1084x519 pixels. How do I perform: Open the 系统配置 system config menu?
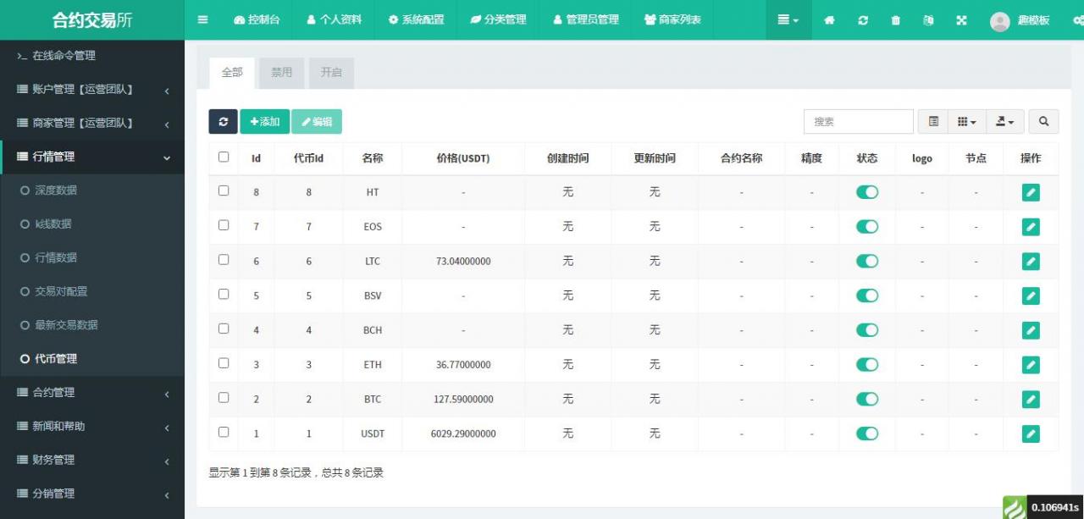[x=416, y=19]
